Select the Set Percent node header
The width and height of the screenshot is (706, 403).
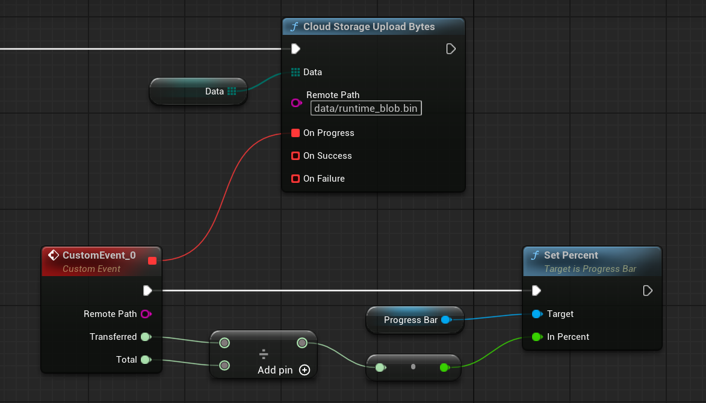pos(592,256)
